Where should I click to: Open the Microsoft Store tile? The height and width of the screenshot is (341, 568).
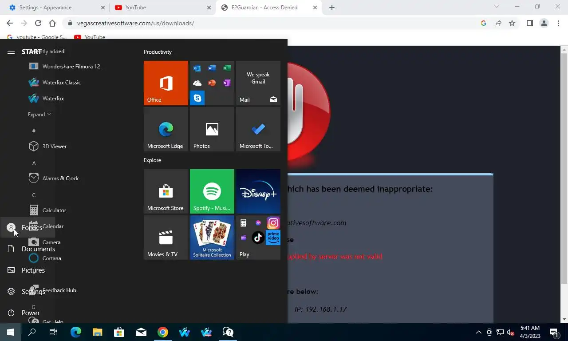(166, 191)
